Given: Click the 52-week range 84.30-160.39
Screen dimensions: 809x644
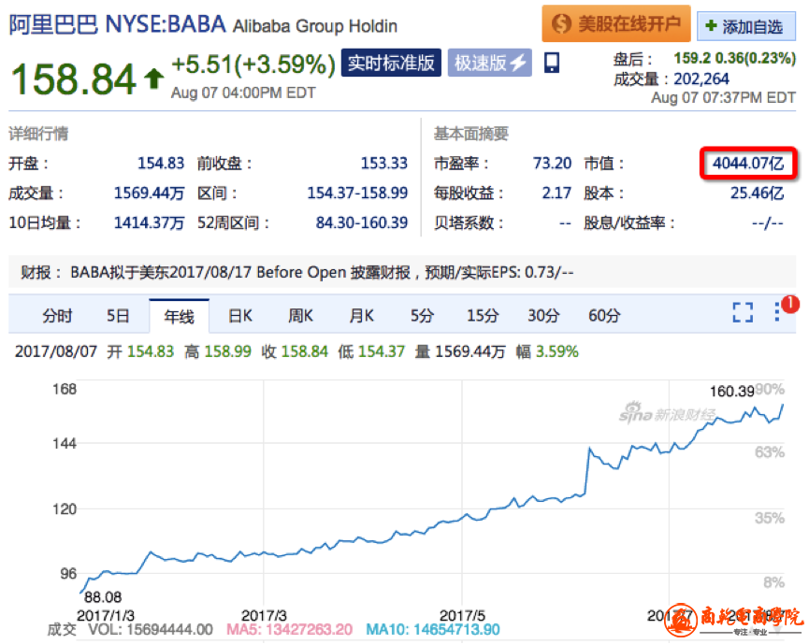Looking at the screenshot, I should point(362,222).
